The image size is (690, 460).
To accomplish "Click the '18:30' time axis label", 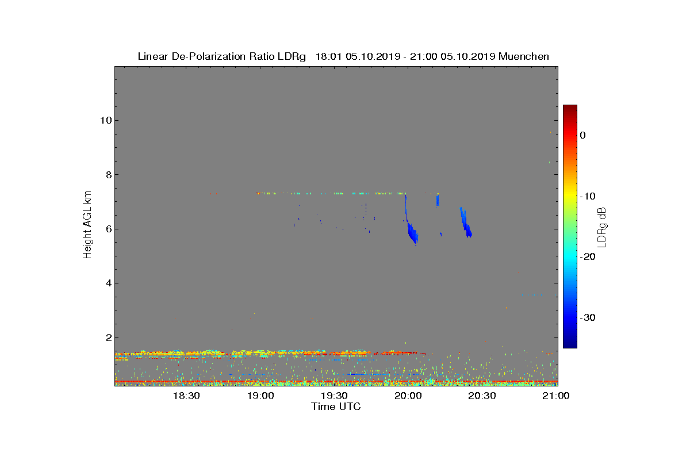I will coord(186,396).
